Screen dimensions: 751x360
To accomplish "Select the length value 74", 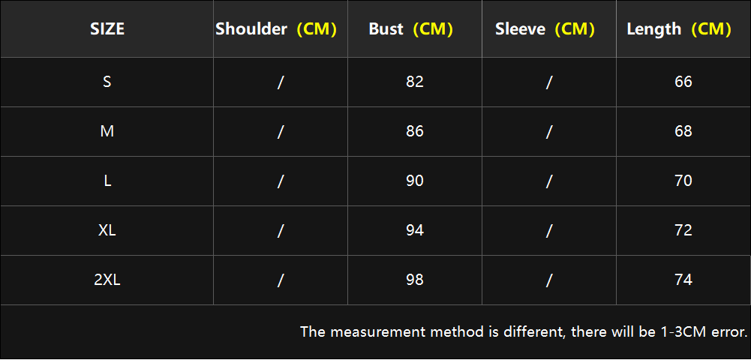I will pos(683,280).
